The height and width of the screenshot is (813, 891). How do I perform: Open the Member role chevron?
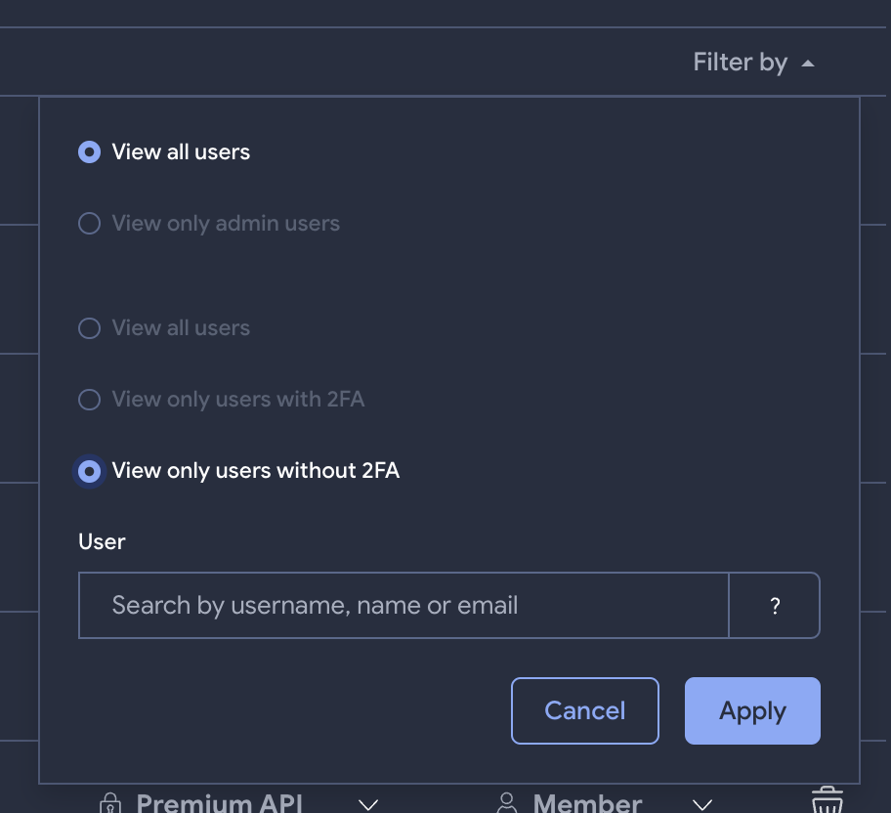pos(702,804)
